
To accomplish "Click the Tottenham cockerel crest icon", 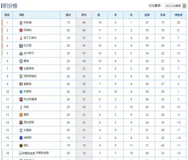I will click(21, 107).
